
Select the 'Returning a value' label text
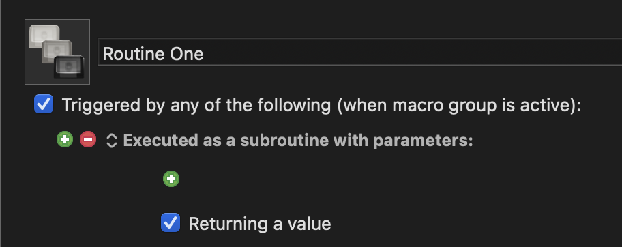(x=259, y=224)
